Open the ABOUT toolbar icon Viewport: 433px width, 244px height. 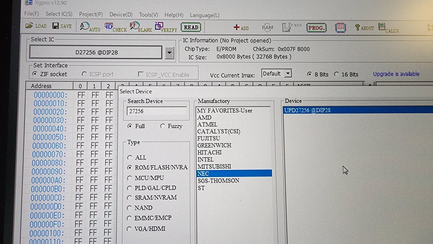coord(364,28)
